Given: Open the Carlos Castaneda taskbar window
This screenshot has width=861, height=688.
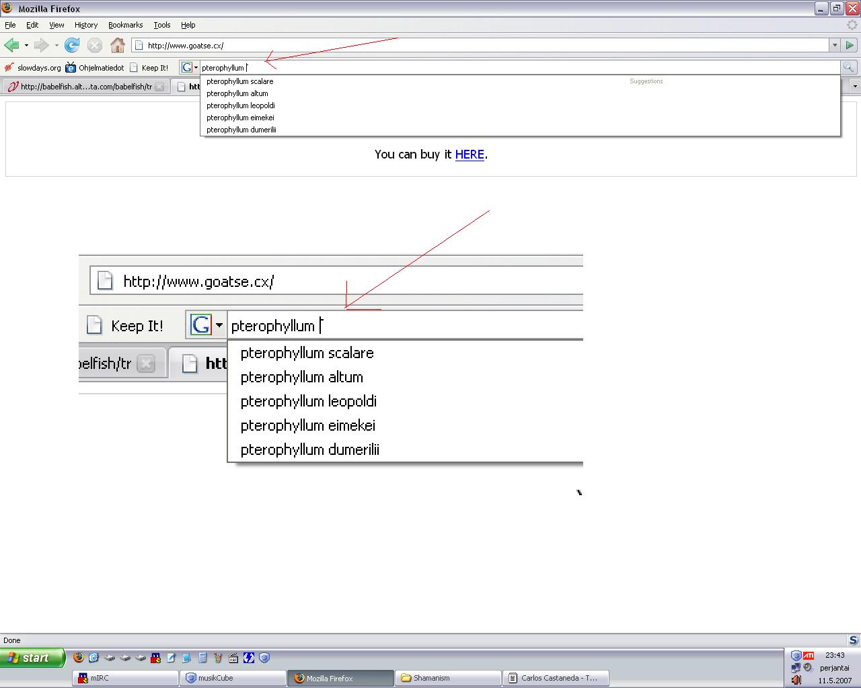Looking at the screenshot, I should click(x=556, y=678).
